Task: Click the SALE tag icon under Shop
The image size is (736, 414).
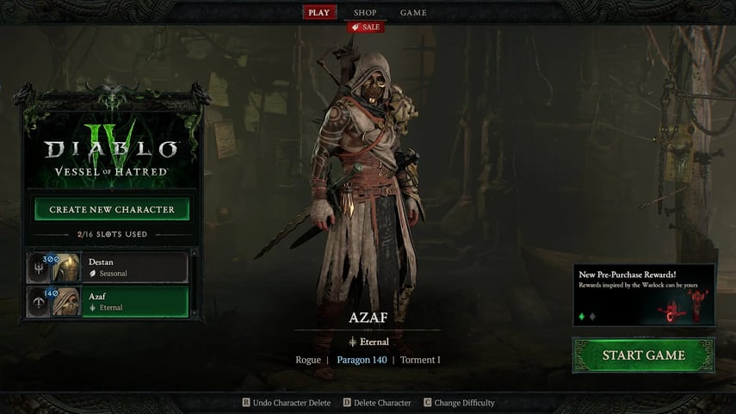Action: click(356, 28)
